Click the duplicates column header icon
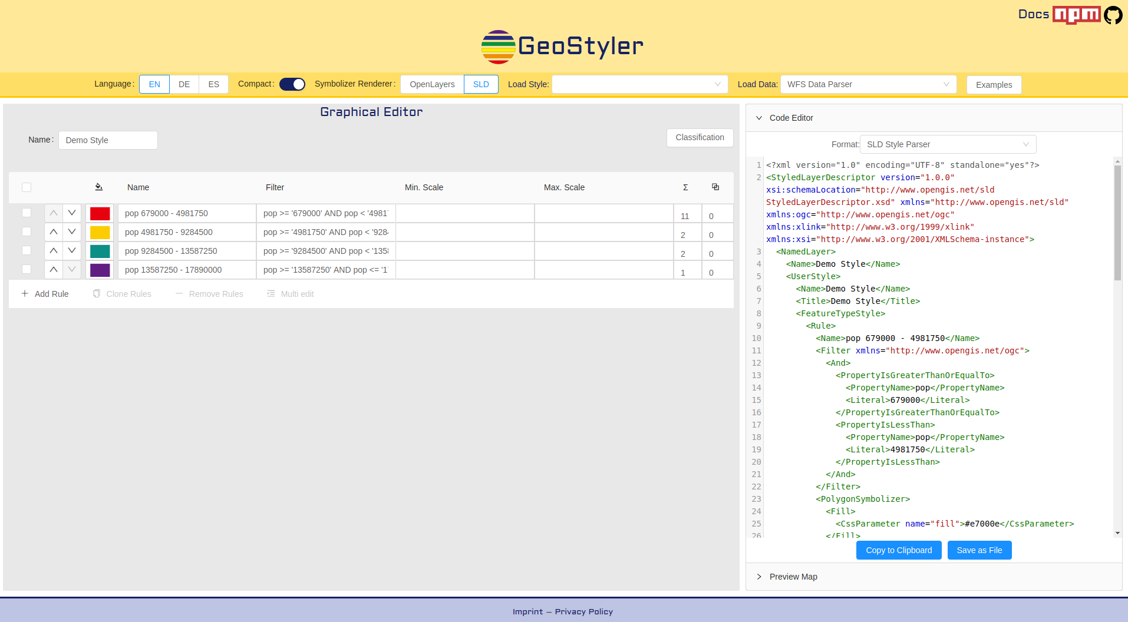This screenshot has height=622, width=1128. coord(715,187)
